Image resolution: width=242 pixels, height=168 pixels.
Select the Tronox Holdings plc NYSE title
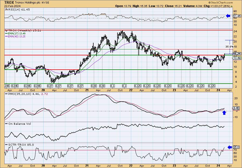point(32,3)
